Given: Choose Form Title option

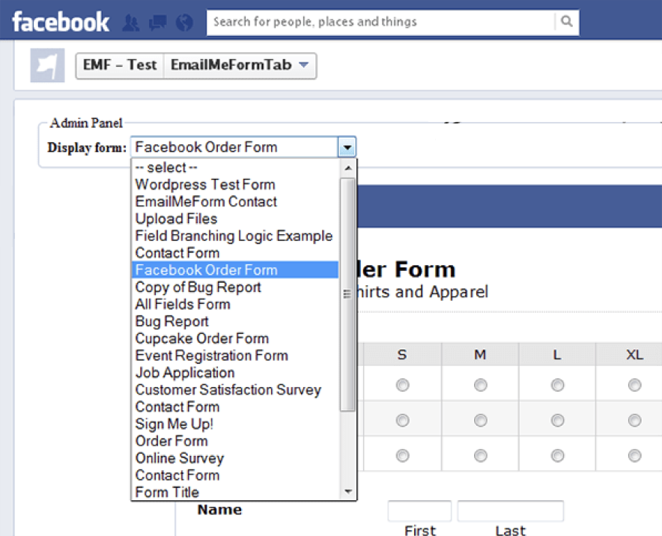Looking at the screenshot, I should pyautogui.click(x=235, y=492).
